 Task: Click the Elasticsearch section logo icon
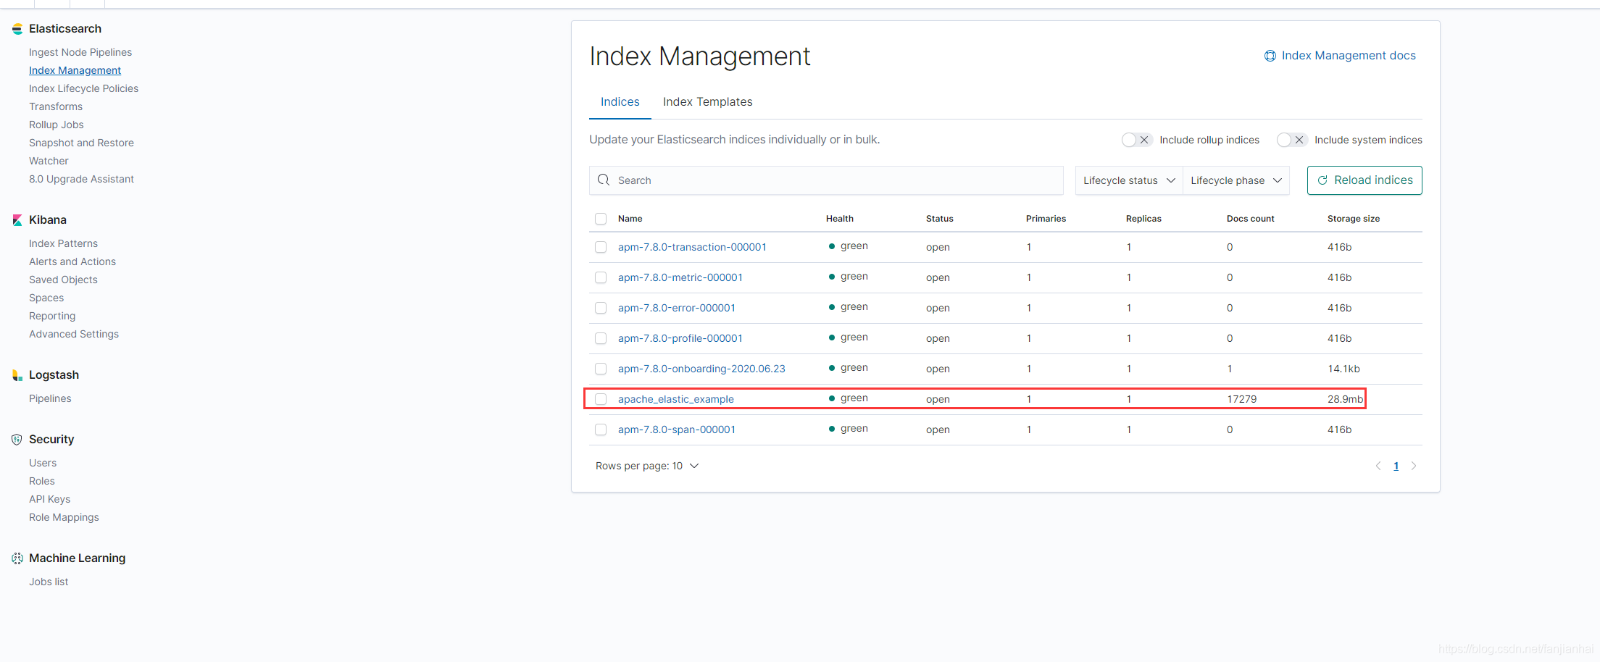[17, 29]
